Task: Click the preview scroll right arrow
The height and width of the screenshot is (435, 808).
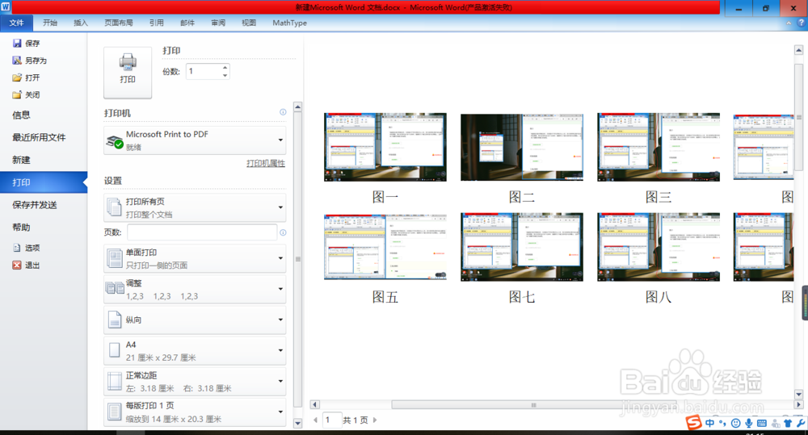Action: [x=799, y=404]
